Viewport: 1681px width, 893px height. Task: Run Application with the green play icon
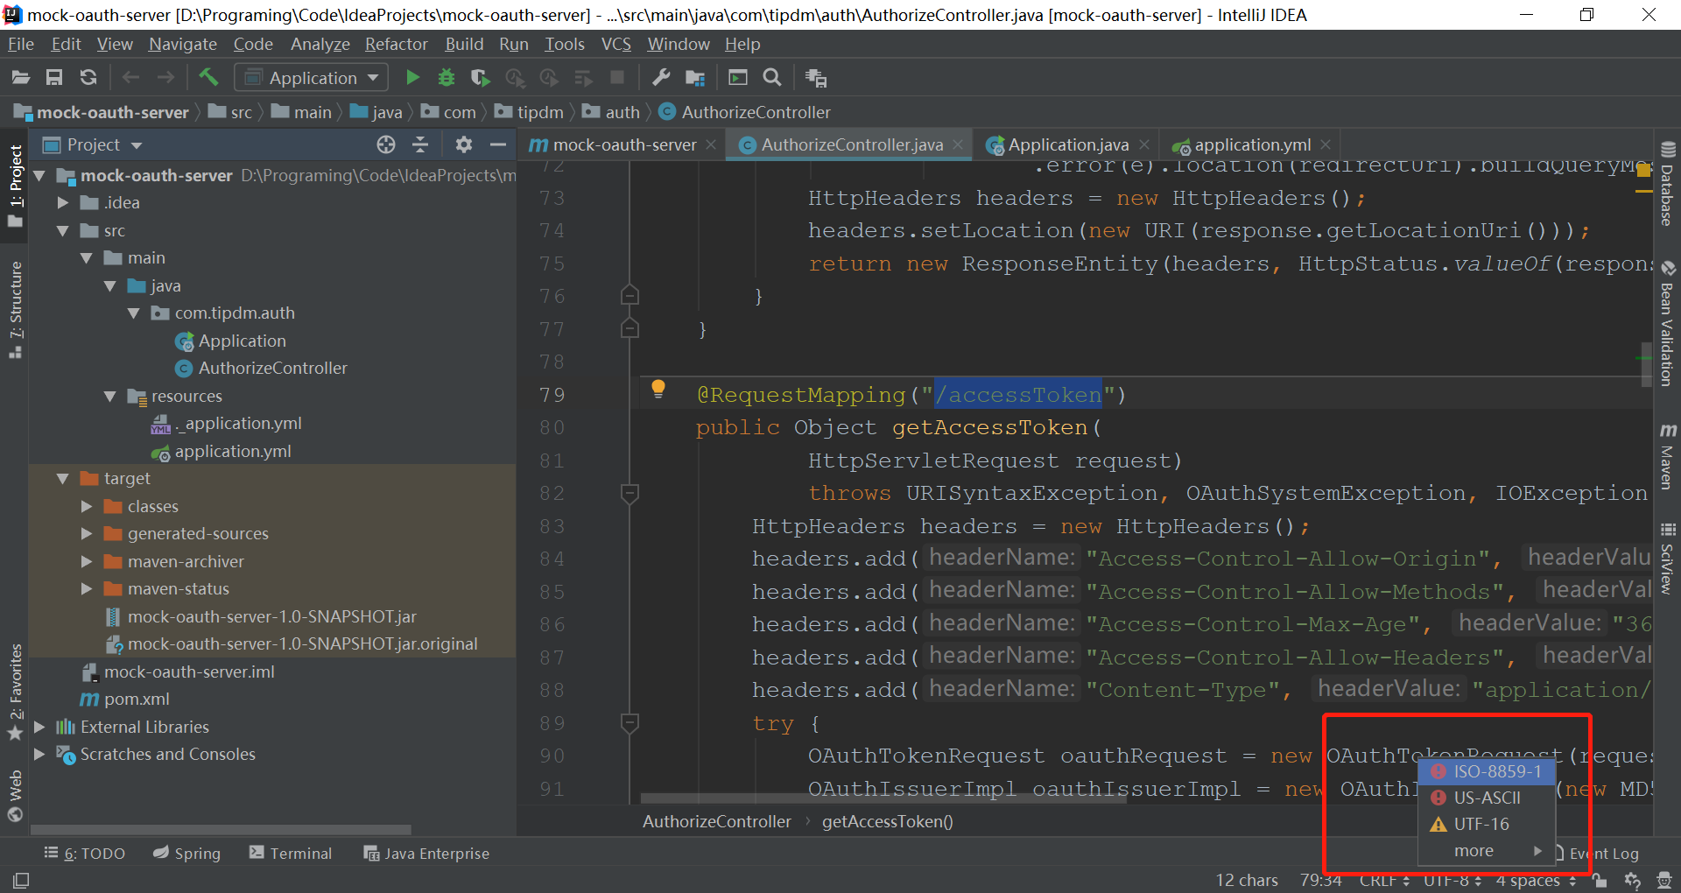click(412, 78)
